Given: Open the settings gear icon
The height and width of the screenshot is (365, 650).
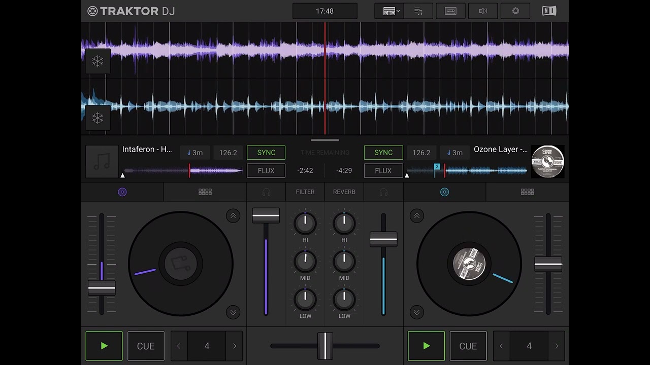Looking at the screenshot, I should pyautogui.click(x=515, y=11).
